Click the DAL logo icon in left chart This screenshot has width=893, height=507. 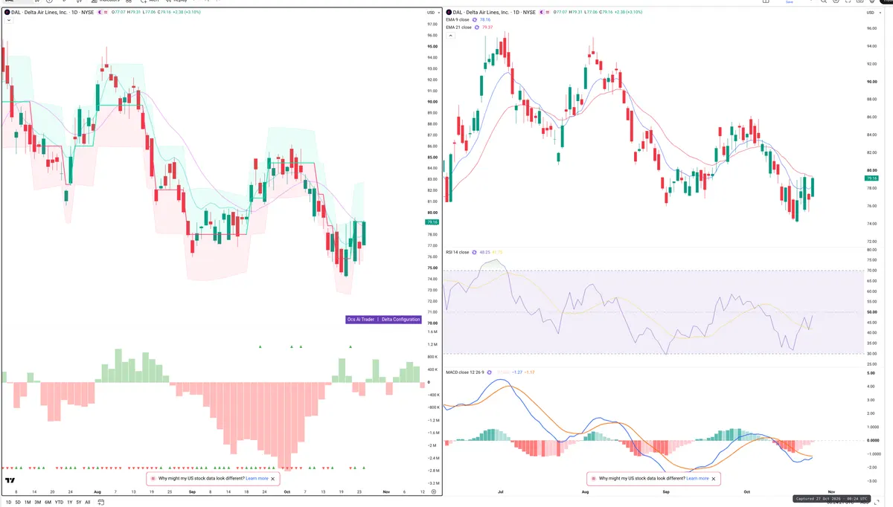[7, 13]
